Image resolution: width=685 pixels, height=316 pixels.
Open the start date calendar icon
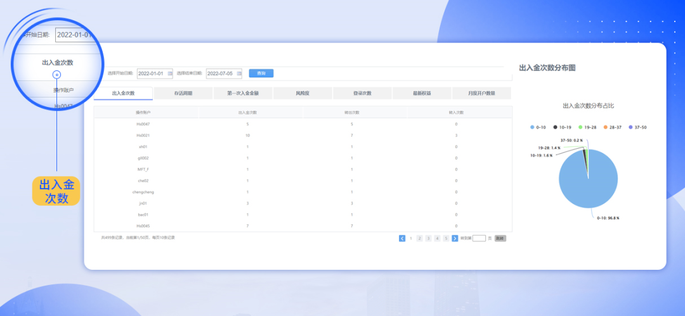(x=169, y=73)
